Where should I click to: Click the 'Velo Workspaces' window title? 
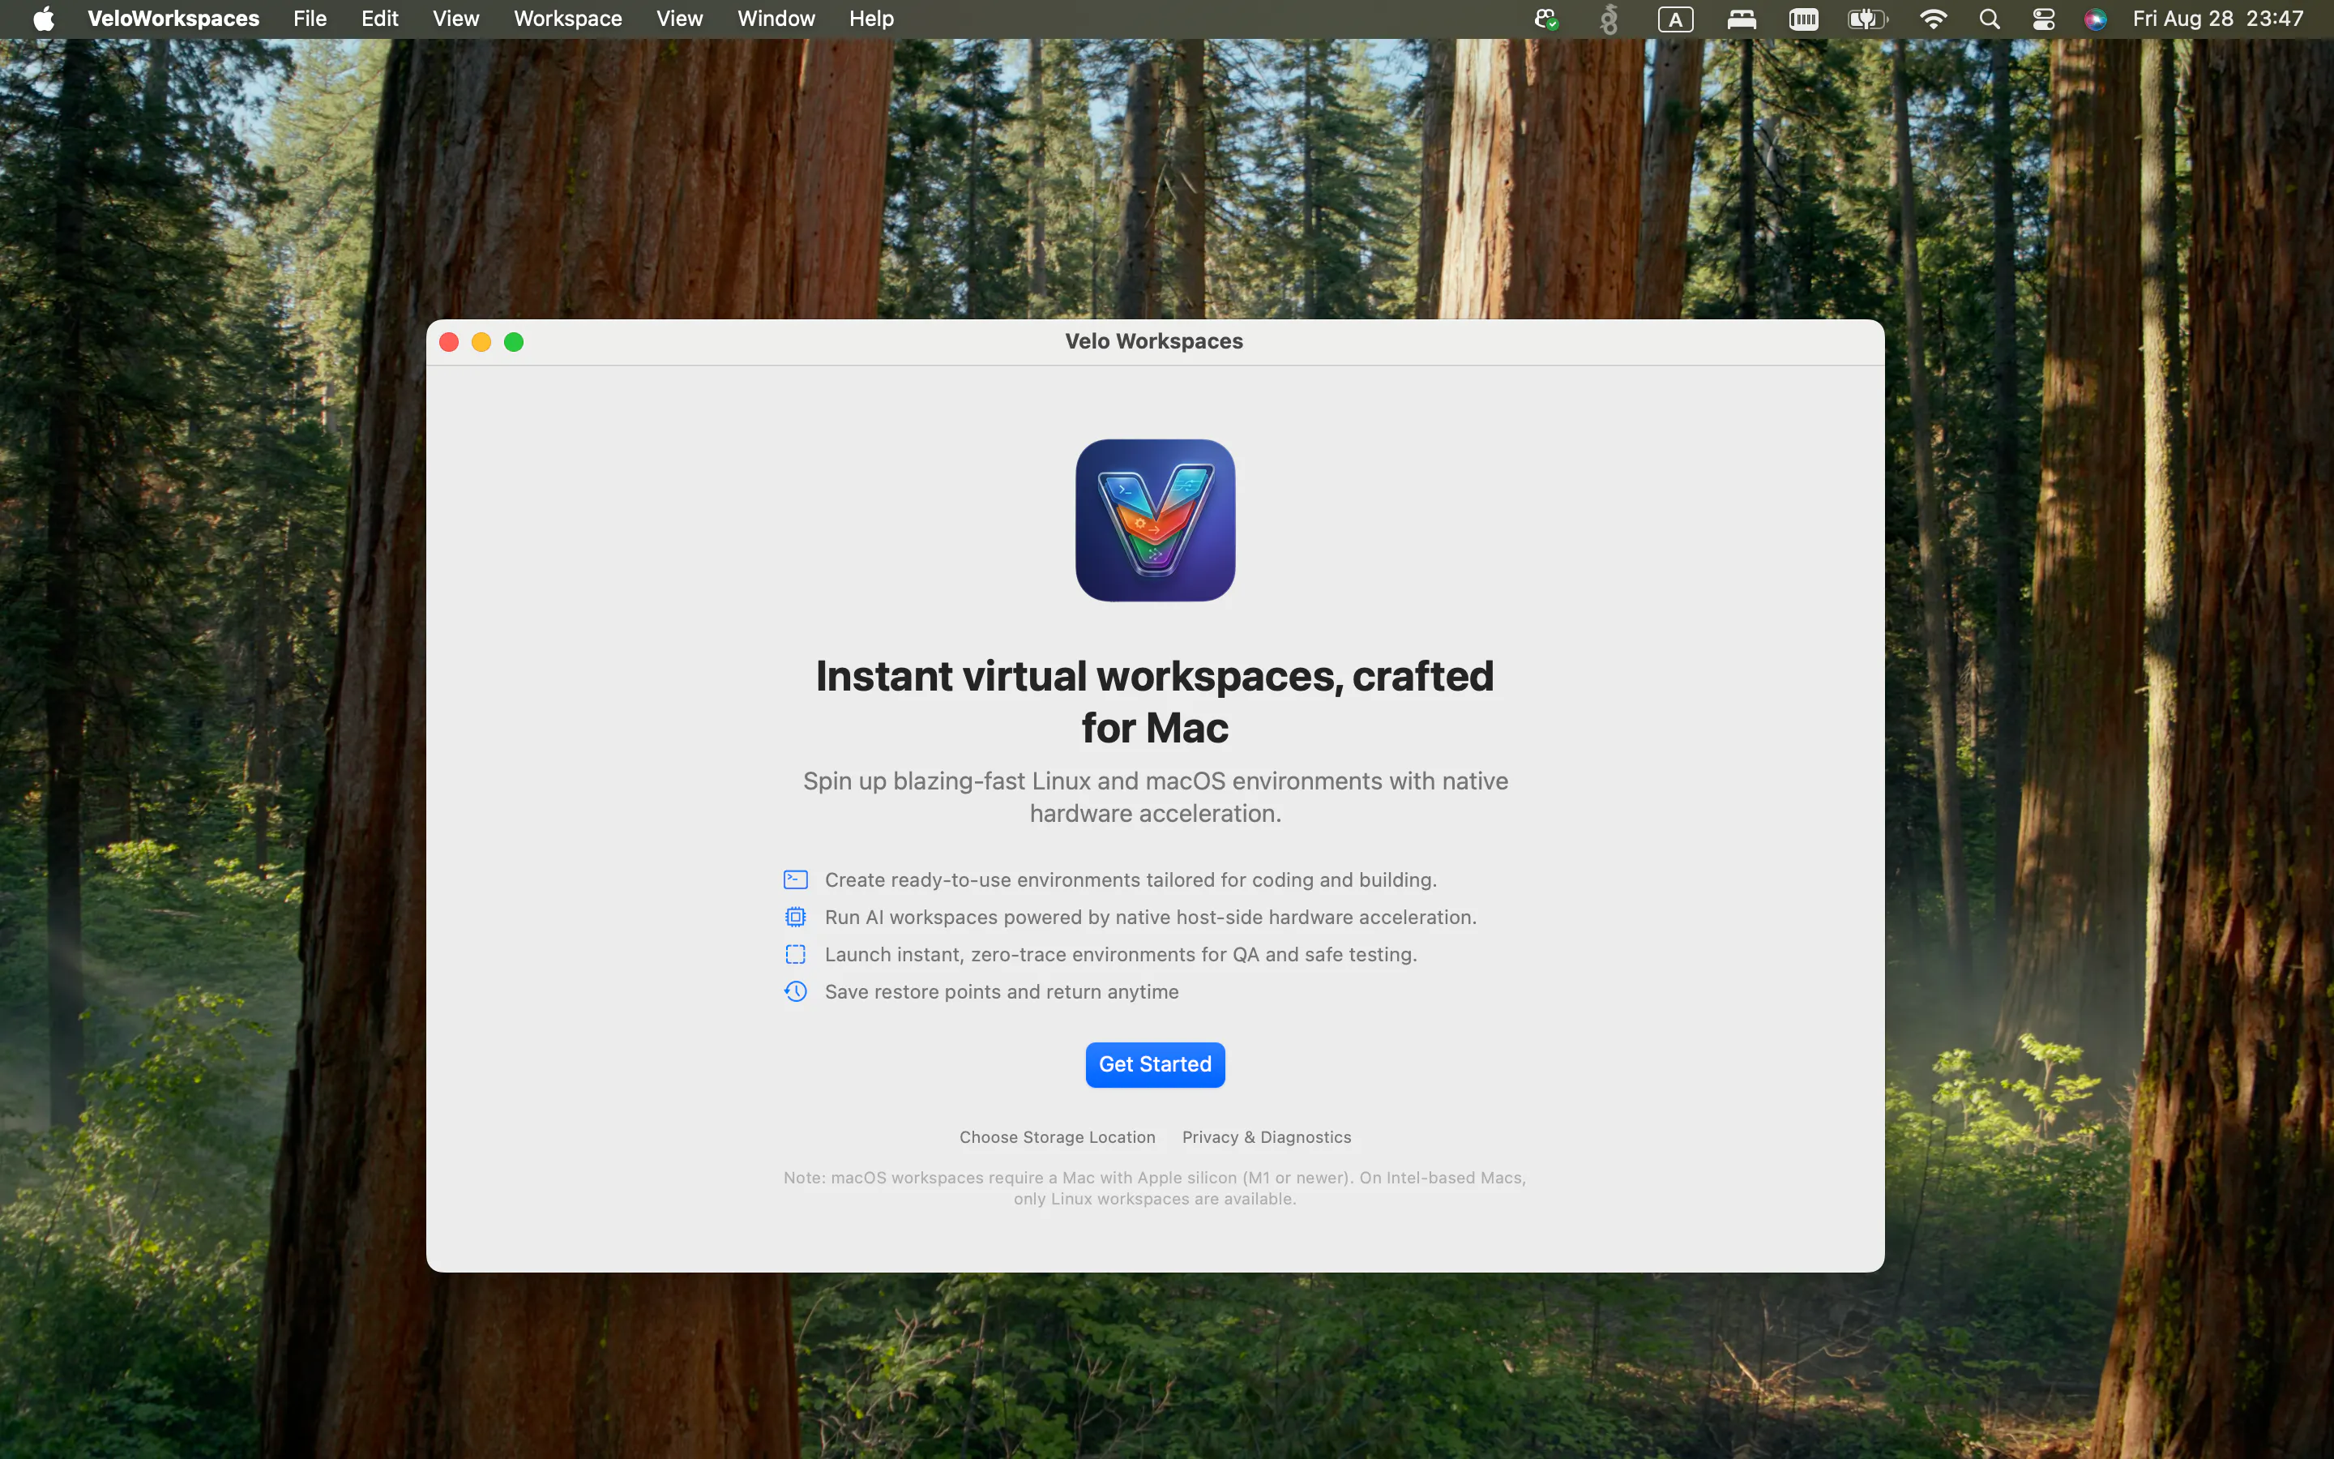[1153, 340]
